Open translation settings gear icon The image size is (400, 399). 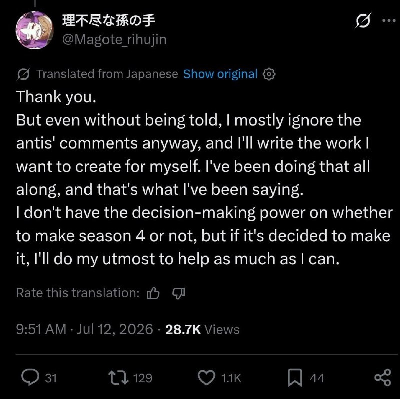click(x=269, y=74)
